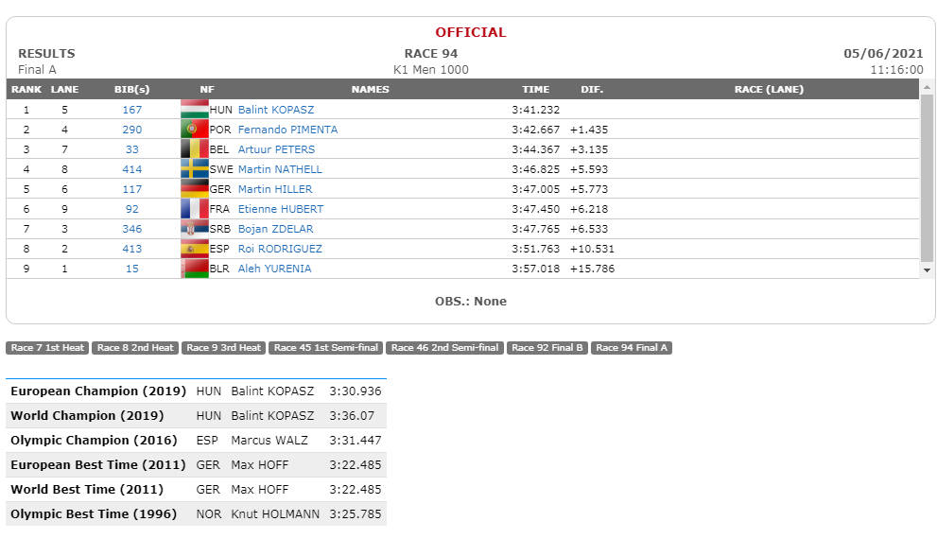Click the Hungary flag icon
Viewport: 937px width, 539px height.
pos(194,110)
